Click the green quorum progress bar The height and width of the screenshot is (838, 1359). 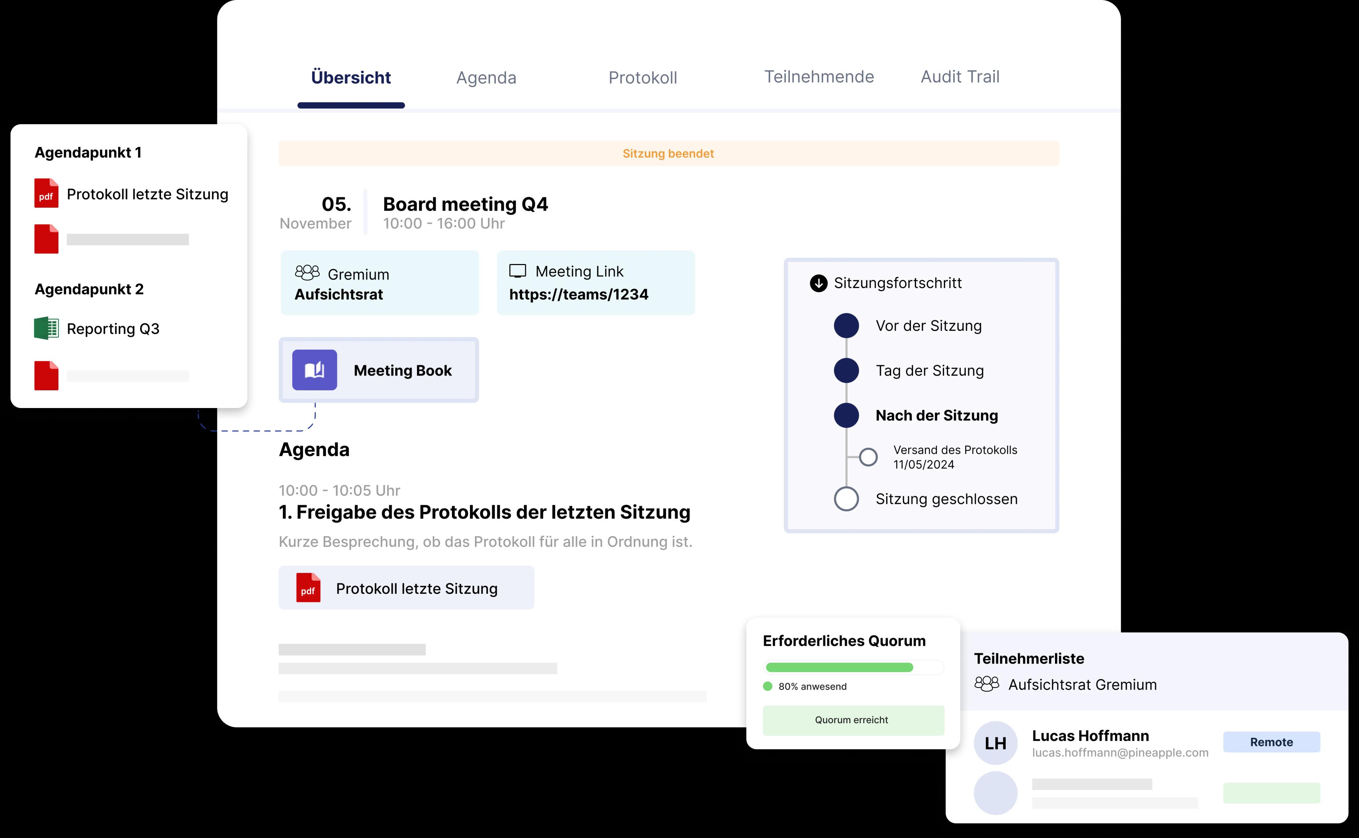pyautogui.click(x=839, y=668)
